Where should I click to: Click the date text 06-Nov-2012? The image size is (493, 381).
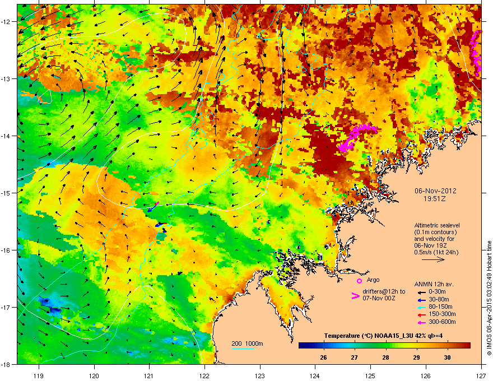click(x=435, y=191)
